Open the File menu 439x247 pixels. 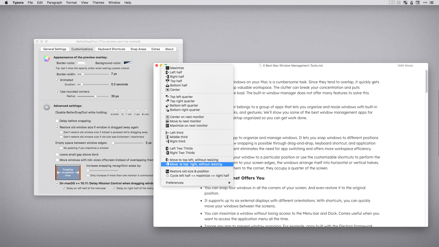click(30, 3)
